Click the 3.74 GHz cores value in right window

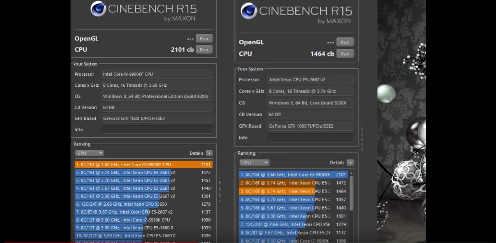click(310, 91)
